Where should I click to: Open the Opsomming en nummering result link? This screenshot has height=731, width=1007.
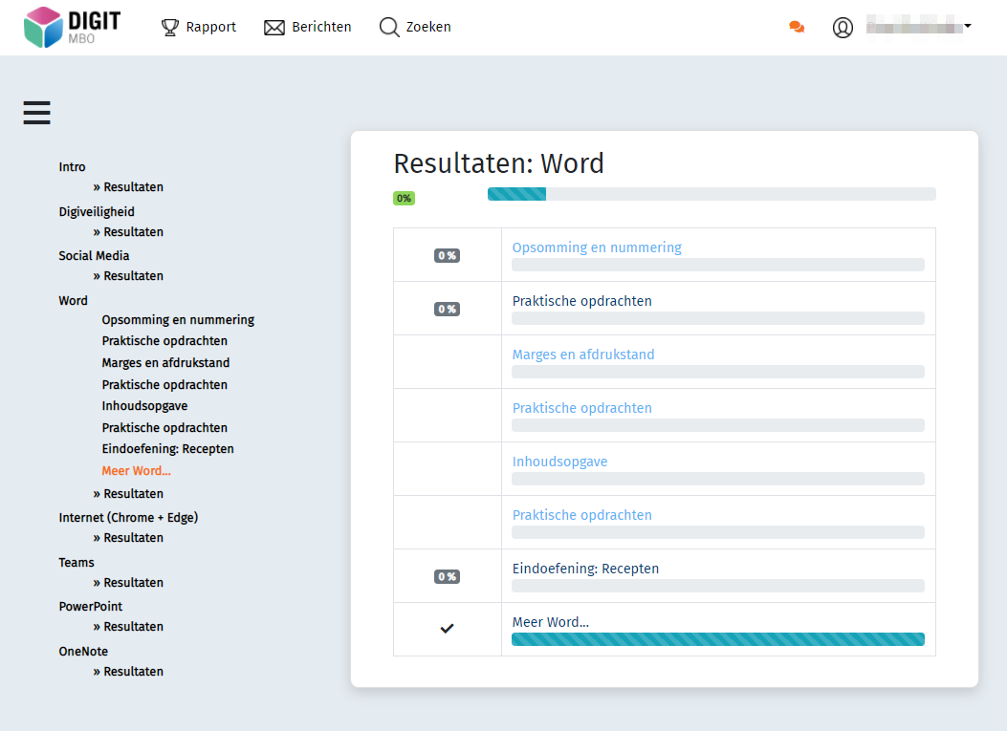(596, 247)
